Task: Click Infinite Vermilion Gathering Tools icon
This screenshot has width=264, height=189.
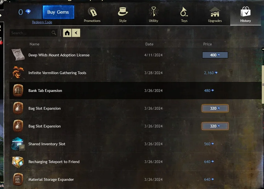Action: [x=18, y=72]
